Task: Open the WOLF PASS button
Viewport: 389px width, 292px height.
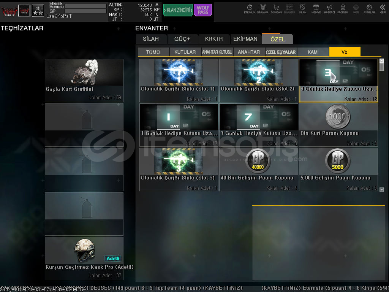Action: [203, 10]
